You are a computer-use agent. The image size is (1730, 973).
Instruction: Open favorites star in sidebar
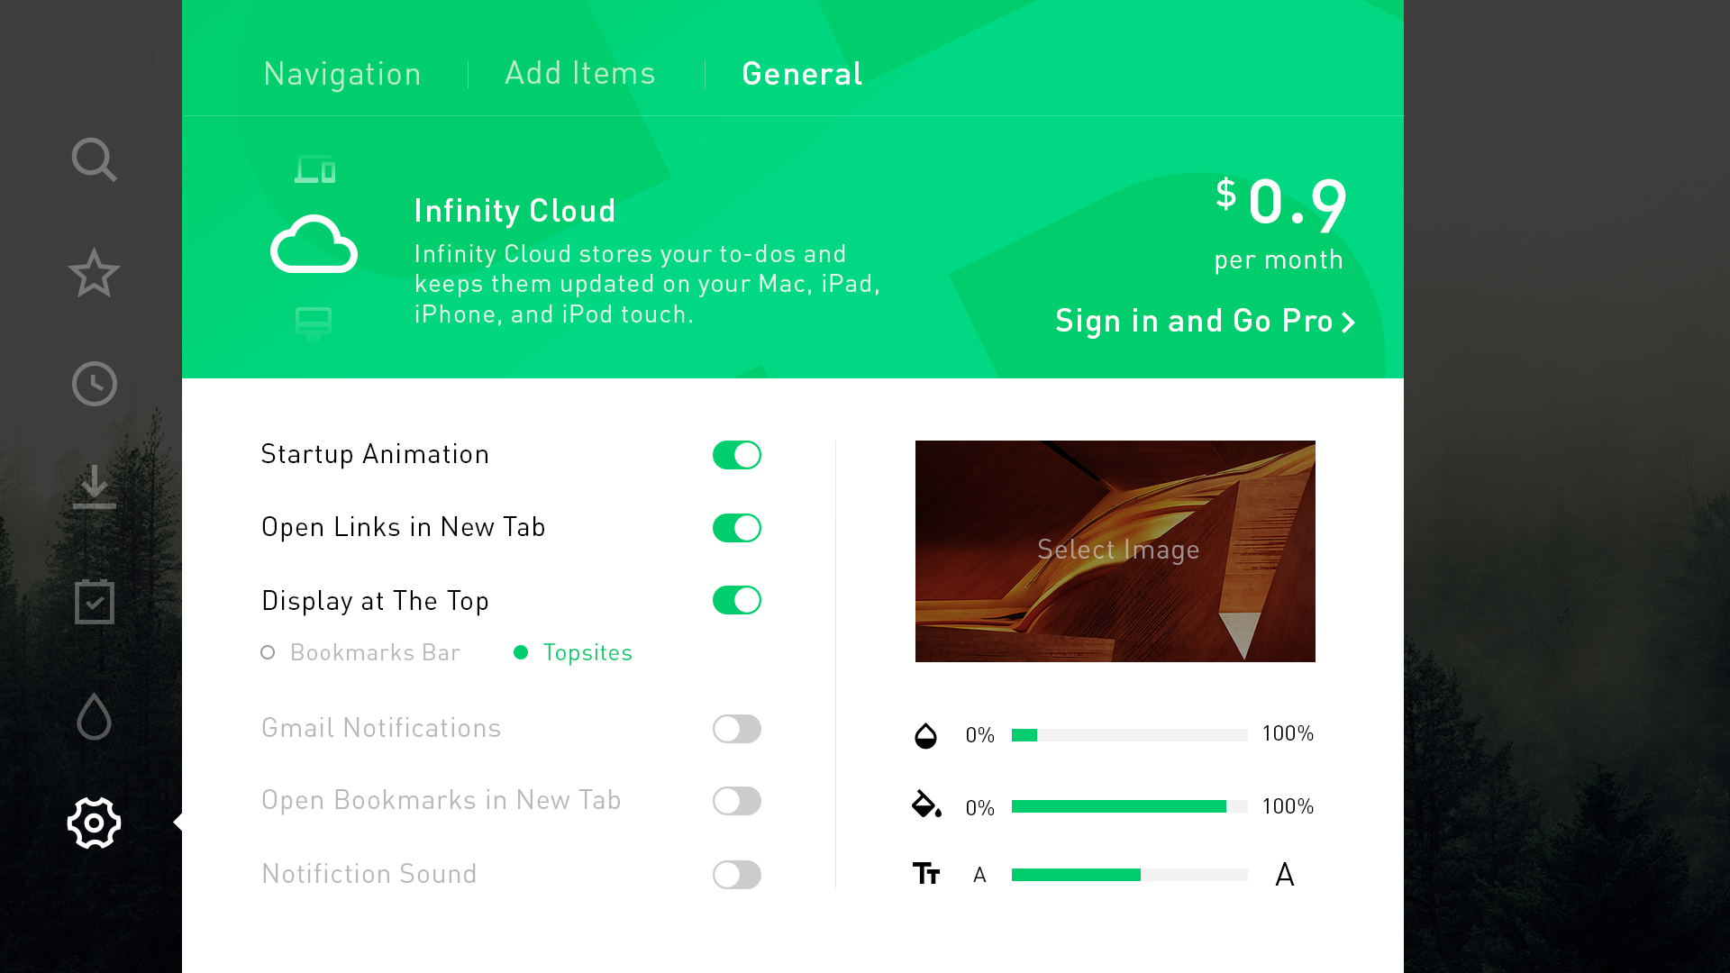[94, 273]
